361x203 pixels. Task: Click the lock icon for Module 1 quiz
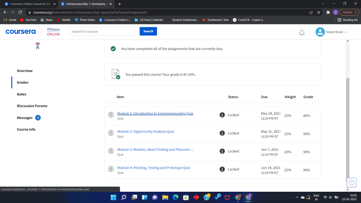111,115
